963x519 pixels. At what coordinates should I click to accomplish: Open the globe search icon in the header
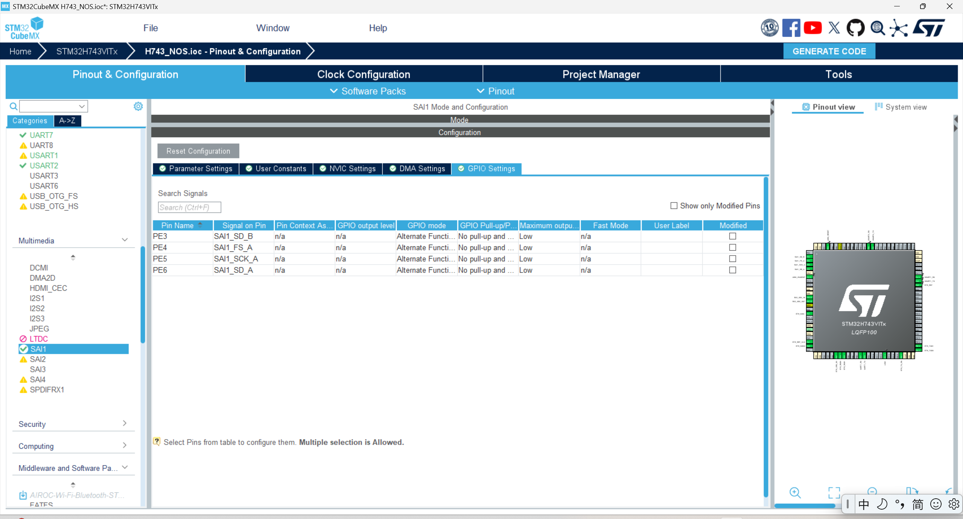coord(878,28)
